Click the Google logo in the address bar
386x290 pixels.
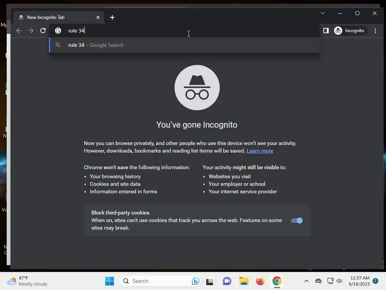(x=58, y=31)
